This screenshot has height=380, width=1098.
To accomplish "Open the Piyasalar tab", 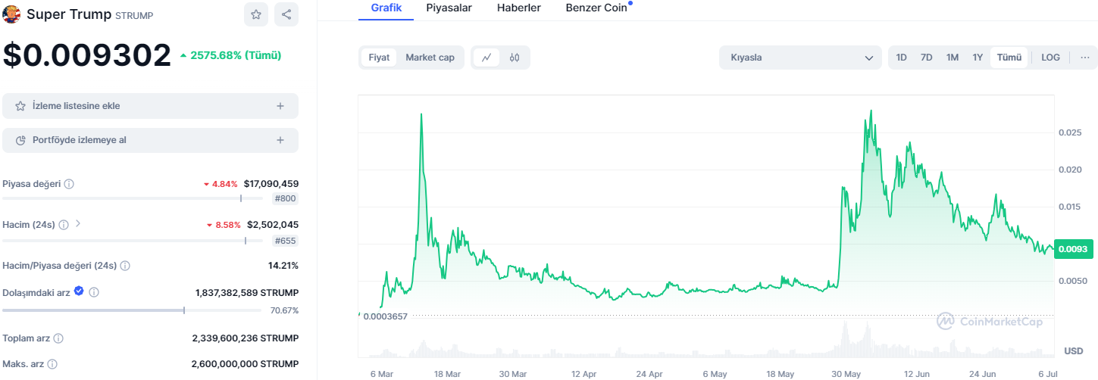I will 449,8.
